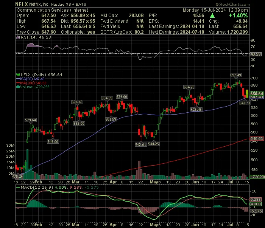Screen dimensions: 265x228
Task: Click the MA(200) 545.53 legend entry
Action: [31, 83]
